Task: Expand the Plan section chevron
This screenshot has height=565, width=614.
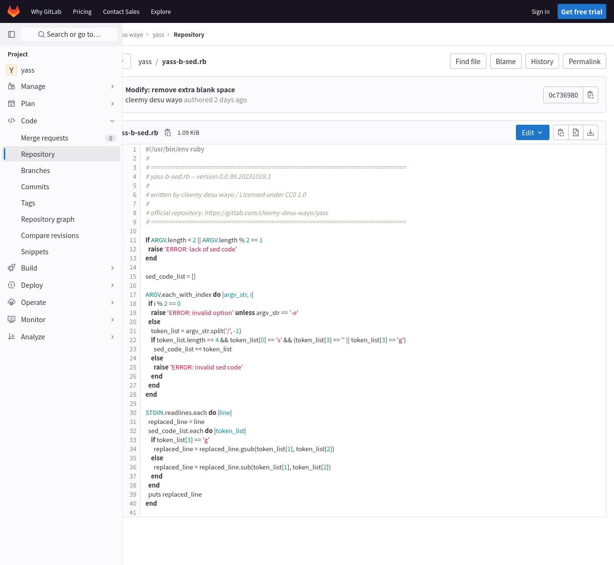Action: click(112, 104)
